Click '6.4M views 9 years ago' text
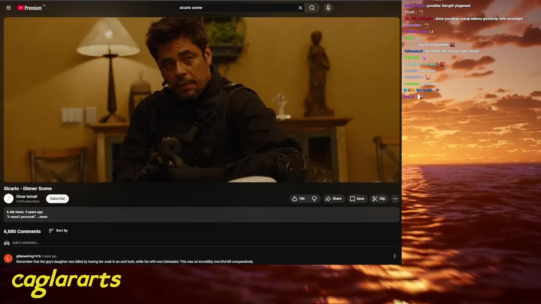This screenshot has width=541, height=304. tap(25, 212)
